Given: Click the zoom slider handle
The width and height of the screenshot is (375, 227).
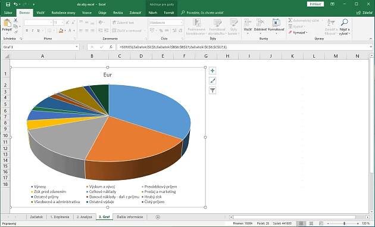Looking at the screenshot, I should tap(345, 223).
